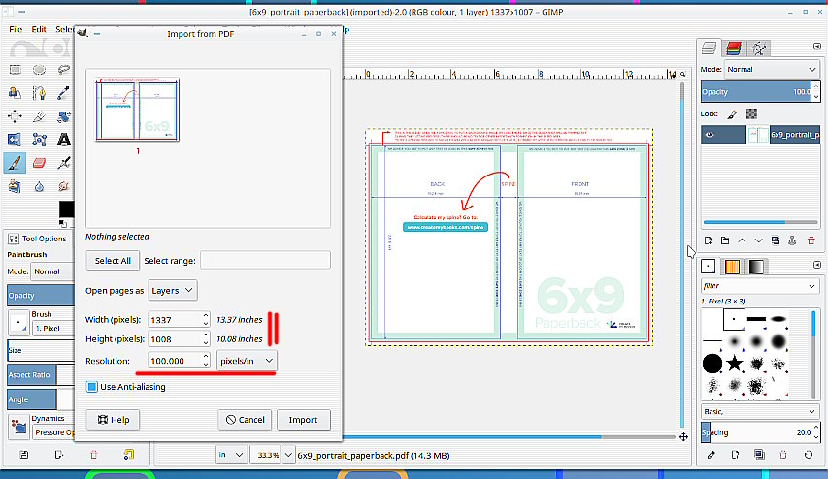Click the black foreground color swatch
The width and height of the screenshot is (828, 479).
pyautogui.click(x=67, y=208)
